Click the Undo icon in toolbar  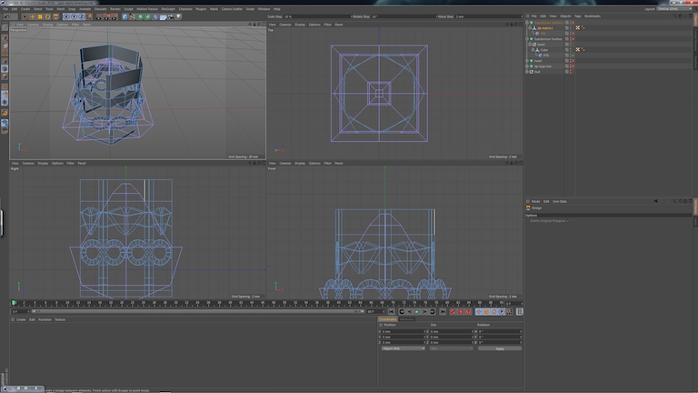6,17
